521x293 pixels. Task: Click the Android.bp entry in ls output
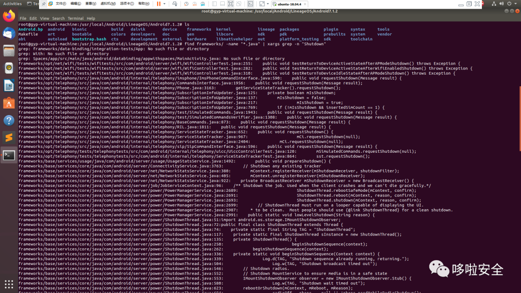[x=30, y=29]
